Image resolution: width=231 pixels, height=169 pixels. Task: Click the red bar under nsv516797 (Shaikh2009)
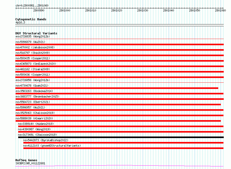[x=119, y=55]
